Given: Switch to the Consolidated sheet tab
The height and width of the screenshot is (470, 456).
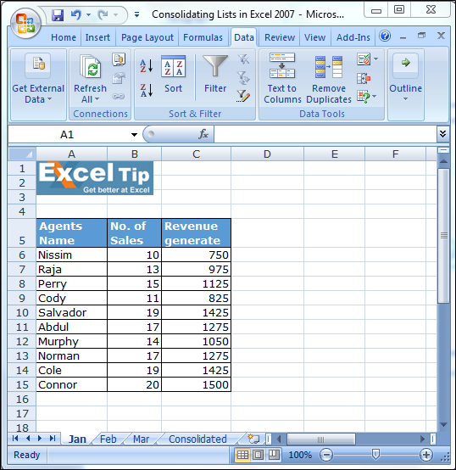Looking at the screenshot, I should [x=197, y=439].
